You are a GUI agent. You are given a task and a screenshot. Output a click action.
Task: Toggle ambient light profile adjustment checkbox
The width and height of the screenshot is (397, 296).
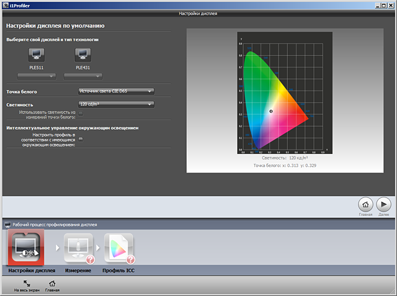(81, 138)
